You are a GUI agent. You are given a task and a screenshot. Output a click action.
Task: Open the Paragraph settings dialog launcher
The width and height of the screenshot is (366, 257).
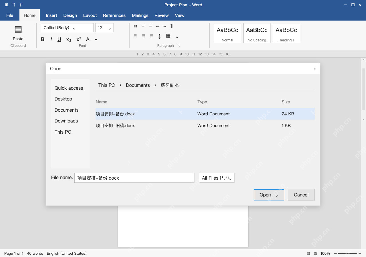pos(179,46)
